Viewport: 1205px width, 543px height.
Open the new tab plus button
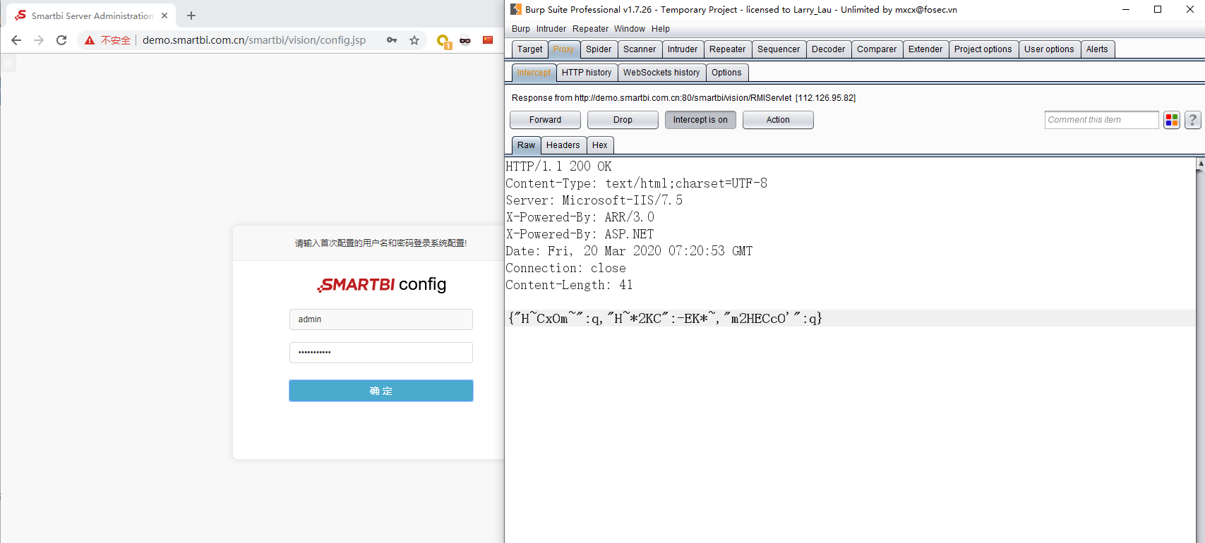(x=191, y=16)
